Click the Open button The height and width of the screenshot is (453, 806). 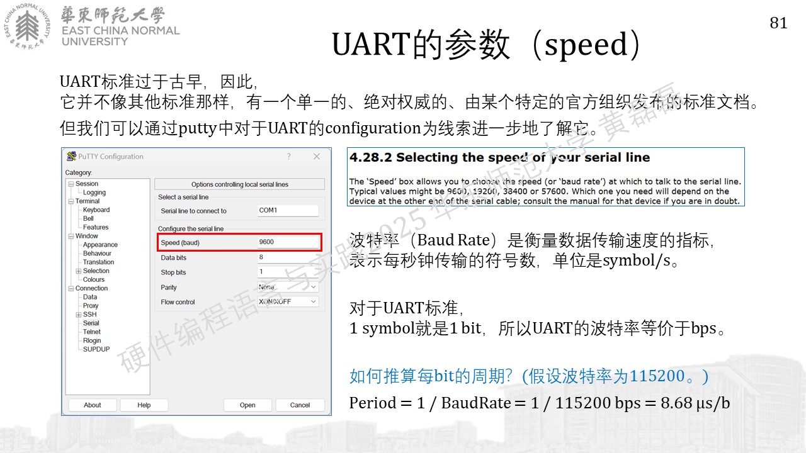[x=247, y=405]
